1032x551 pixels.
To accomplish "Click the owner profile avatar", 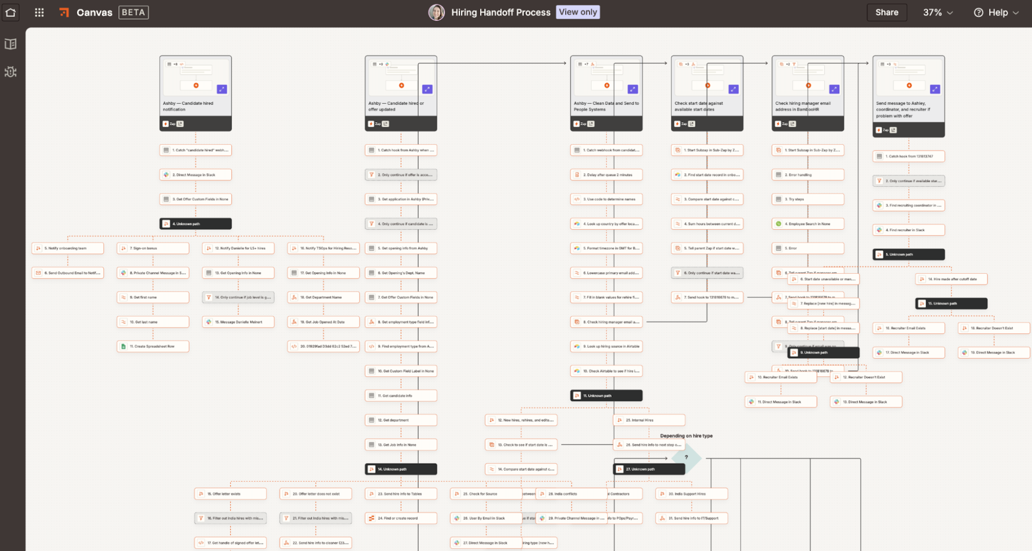I will click(x=436, y=13).
